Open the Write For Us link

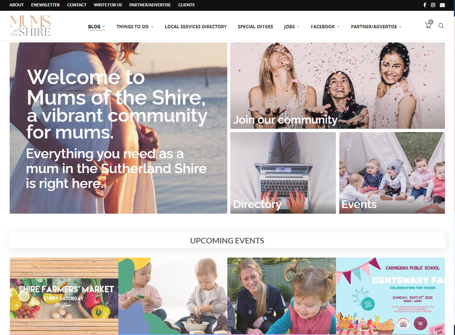coord(108,5)
